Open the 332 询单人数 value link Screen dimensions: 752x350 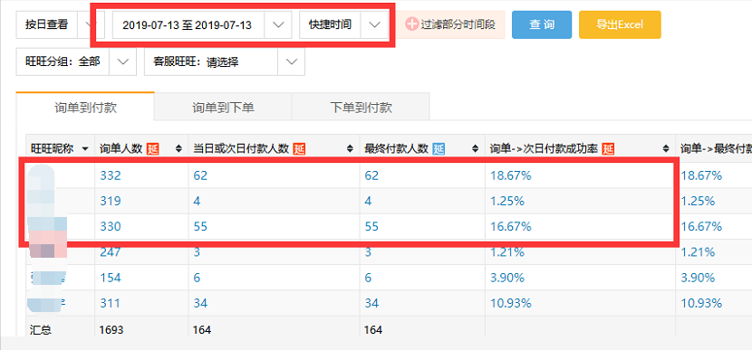pyautogui.click(x=111, y=175)
